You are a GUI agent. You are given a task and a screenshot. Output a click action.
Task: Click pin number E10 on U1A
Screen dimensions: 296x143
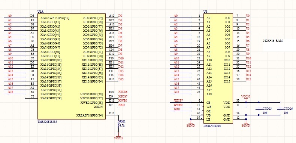coord(112,92)
